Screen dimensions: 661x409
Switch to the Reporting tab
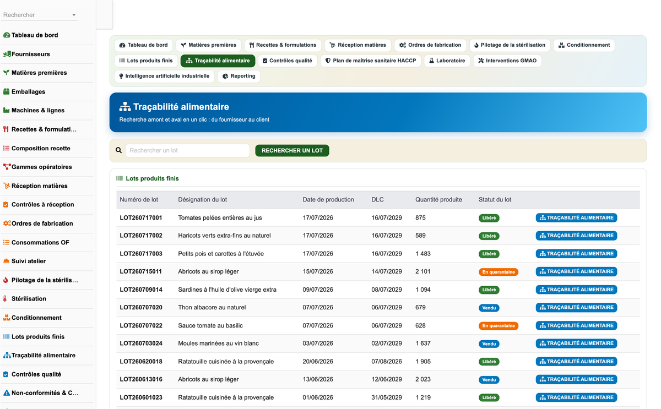pyautogui.click(x=239, y=76)
